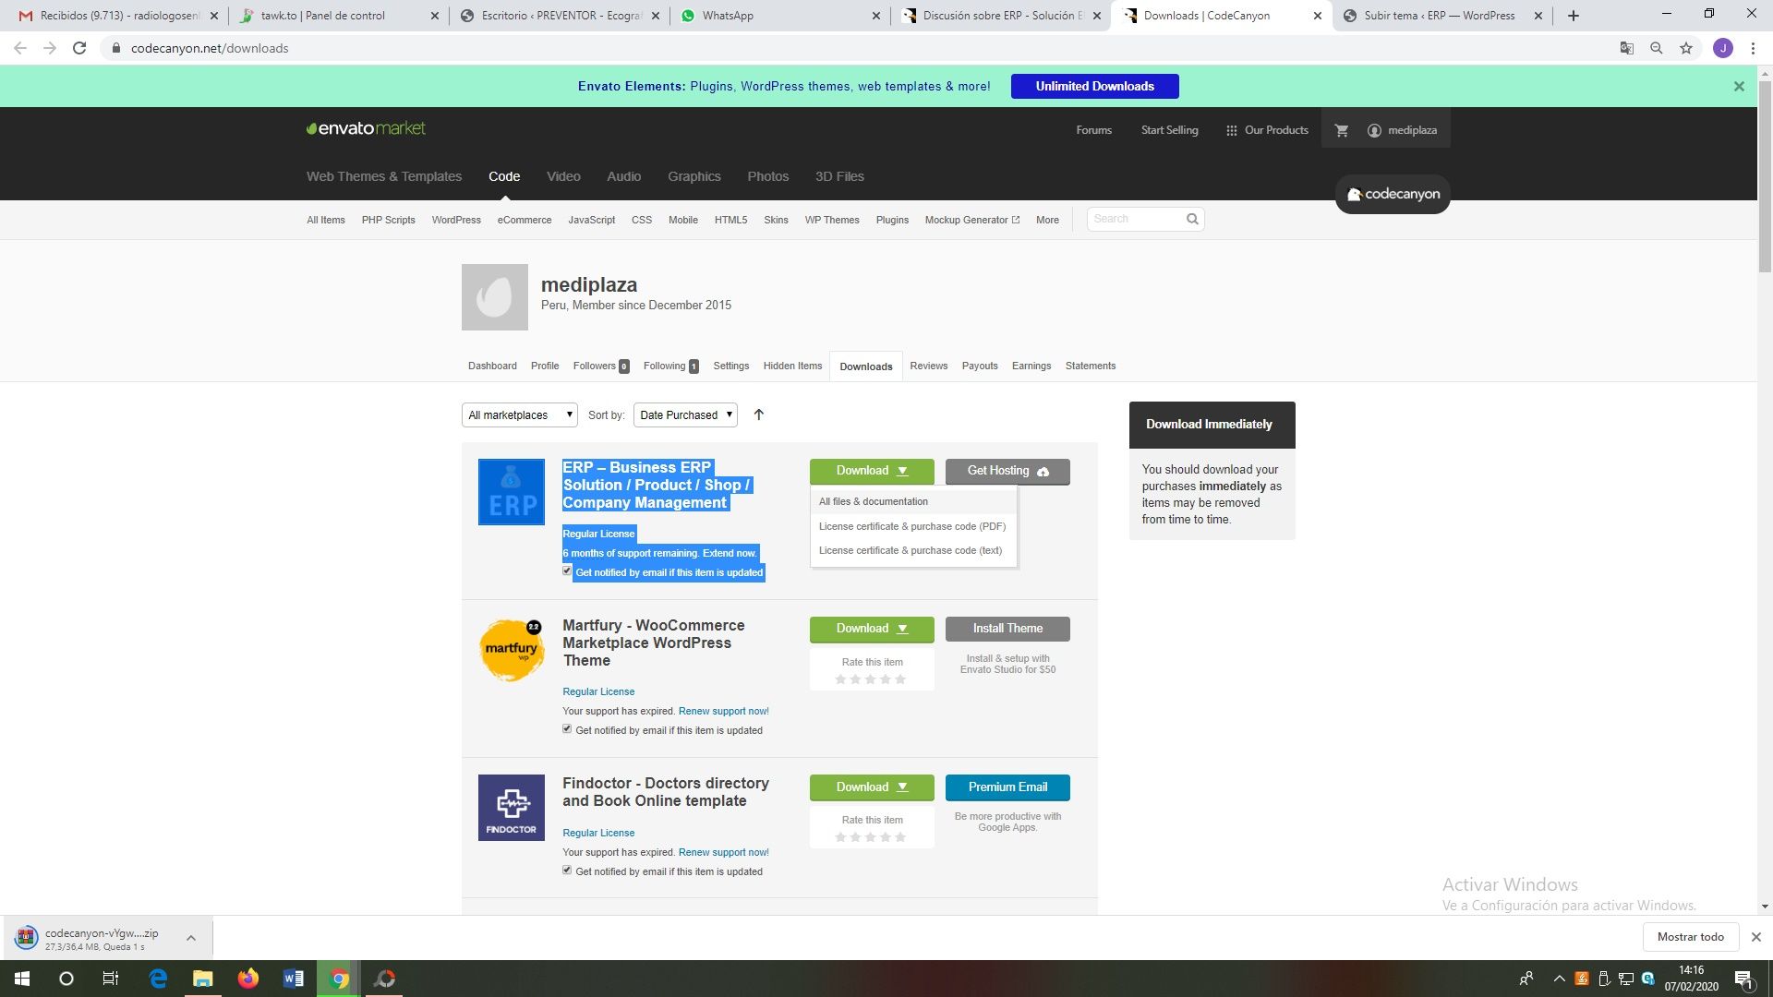Expand the downloaded zip file options chevron
The width and height of the screenshot is (1773, 997).
pos(191,938)
